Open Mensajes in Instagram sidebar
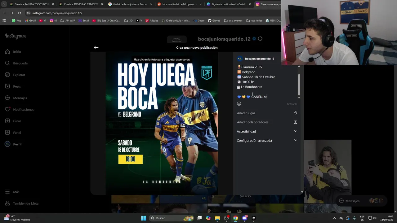397x223 pixels. (x=16, y=98)
